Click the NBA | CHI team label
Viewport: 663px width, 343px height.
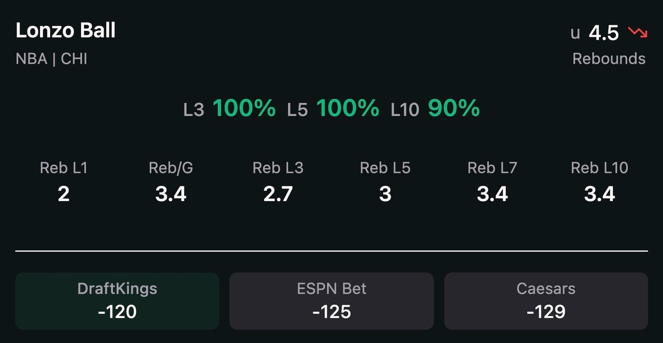click(x=51, y=59)
